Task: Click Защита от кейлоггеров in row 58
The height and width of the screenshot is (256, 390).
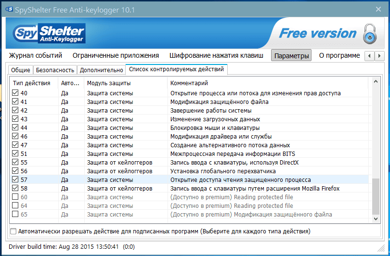Action: [119, 189]
